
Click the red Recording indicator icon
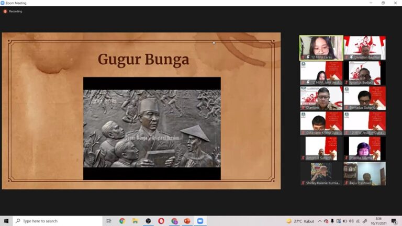pos(5,11)
